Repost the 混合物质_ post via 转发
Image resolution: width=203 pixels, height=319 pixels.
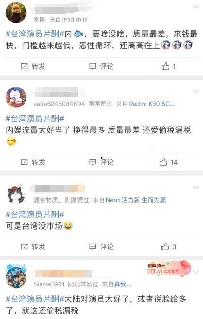pyautogui.click(x=33, y=247)
